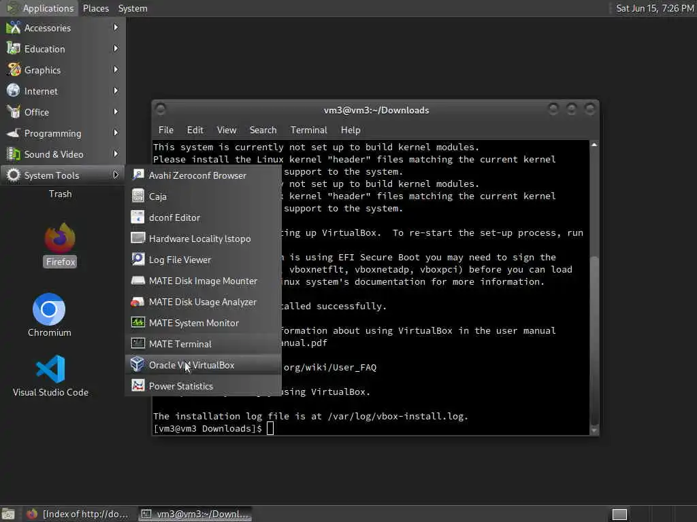Open Chromium desktop shortcut
This screenshot has height=522, width=697.
(49, 315)
